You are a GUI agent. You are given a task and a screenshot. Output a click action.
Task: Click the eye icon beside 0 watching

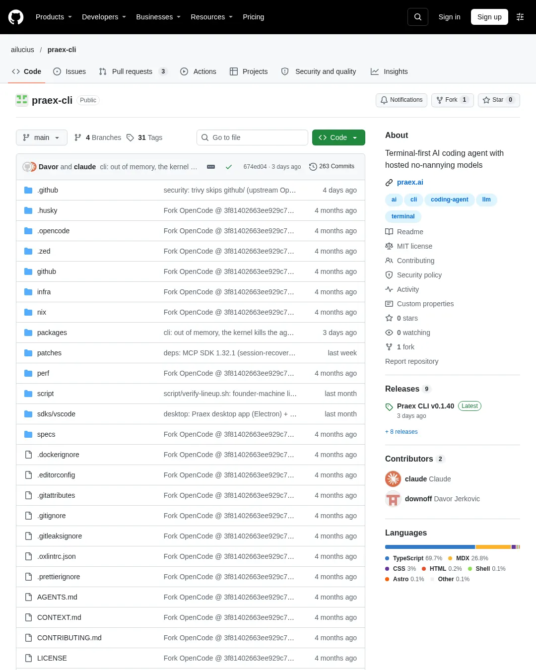tap(389, 333)
